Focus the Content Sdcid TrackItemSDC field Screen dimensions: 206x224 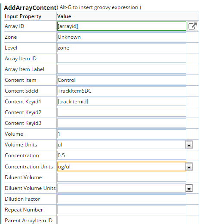click(122, 91)
